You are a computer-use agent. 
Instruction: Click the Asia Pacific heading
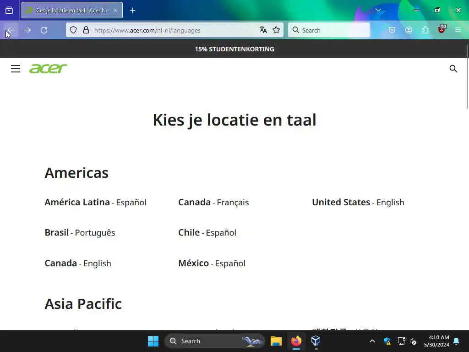(83, 304)
